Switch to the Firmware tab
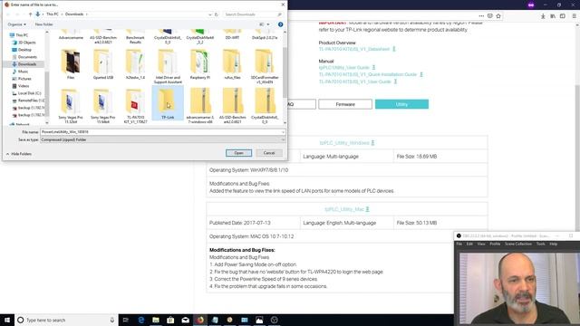Screen dimensions: 580x326 pos(345,105)
